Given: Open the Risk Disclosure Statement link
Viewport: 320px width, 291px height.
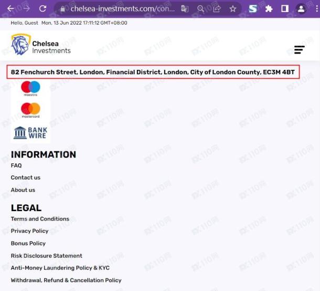Looking at the screenshot, I should click(47, 256).
